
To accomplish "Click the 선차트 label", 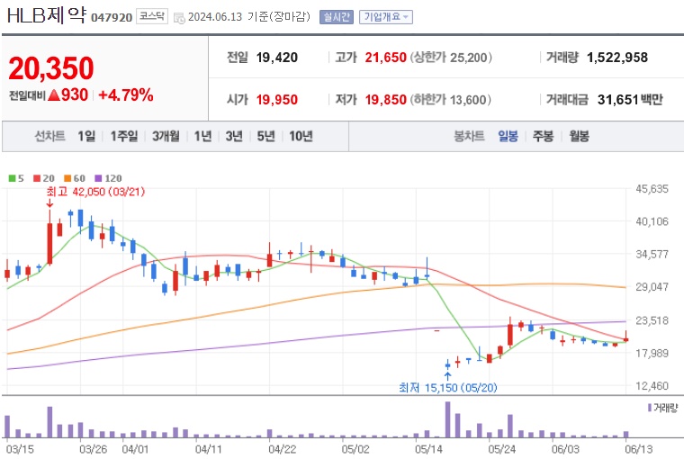I will click(50, 136).
